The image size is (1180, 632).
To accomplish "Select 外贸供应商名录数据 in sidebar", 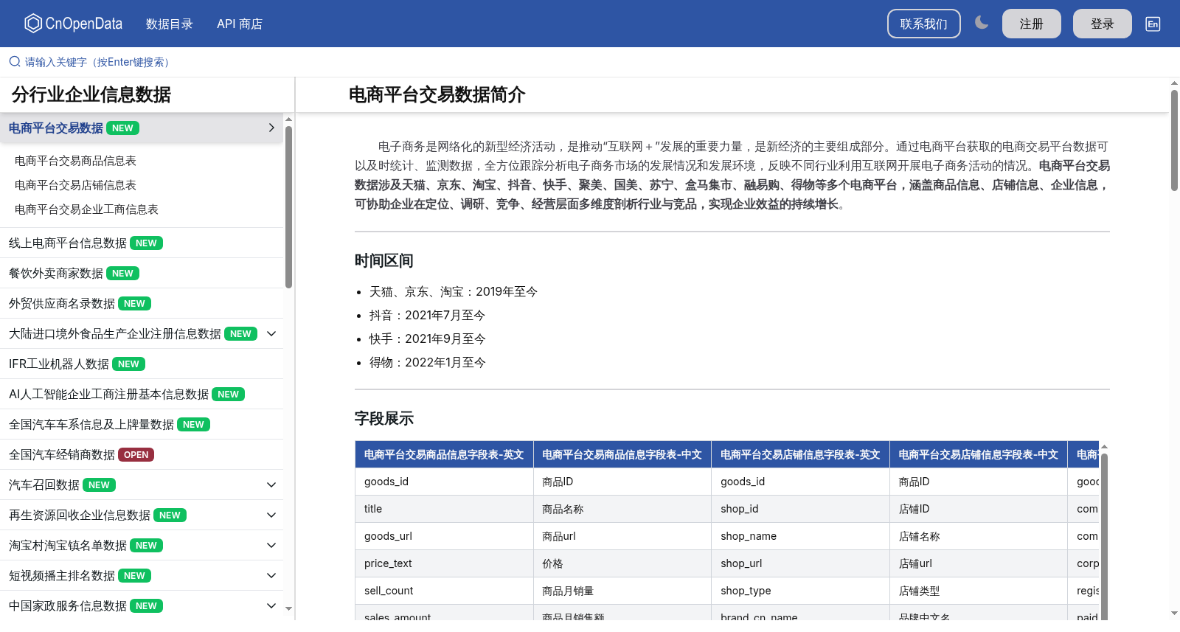I will (142, 303).
